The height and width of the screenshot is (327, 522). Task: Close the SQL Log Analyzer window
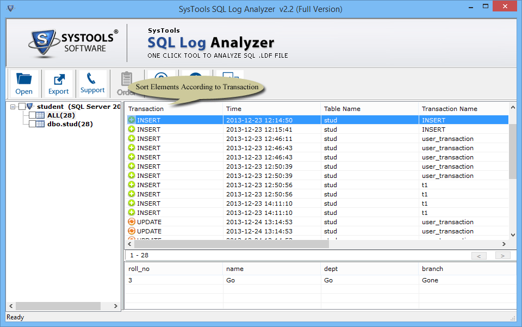click(x=505, y=7)
